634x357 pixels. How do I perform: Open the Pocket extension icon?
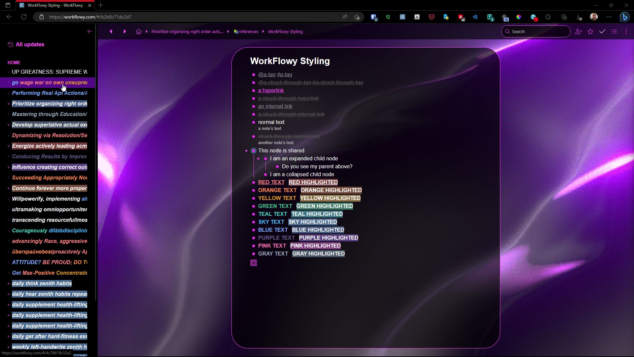click(432, 17)
